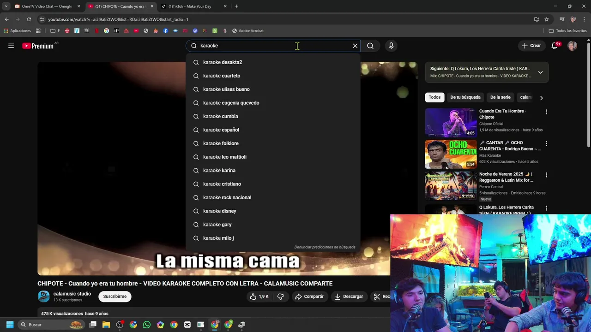The height and width of the screenshot is (332, 591).
Task: Open Task View on the taskbar
Action: point(93,325)
